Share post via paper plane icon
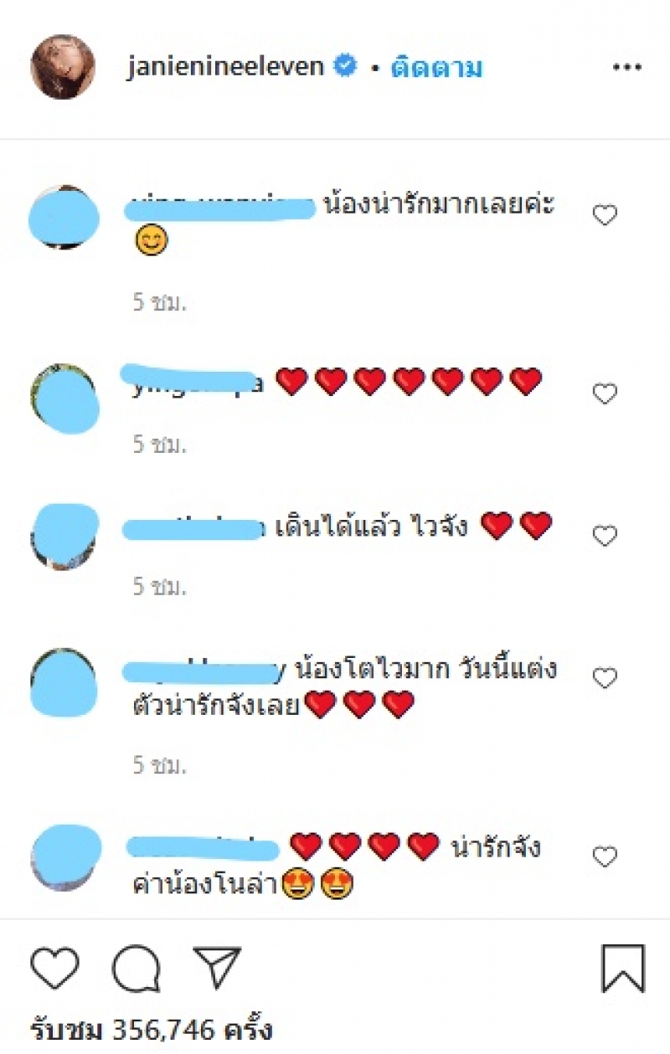Viewport: 670px width, 1054px height. pyautogui.click(x=218, y=968)
